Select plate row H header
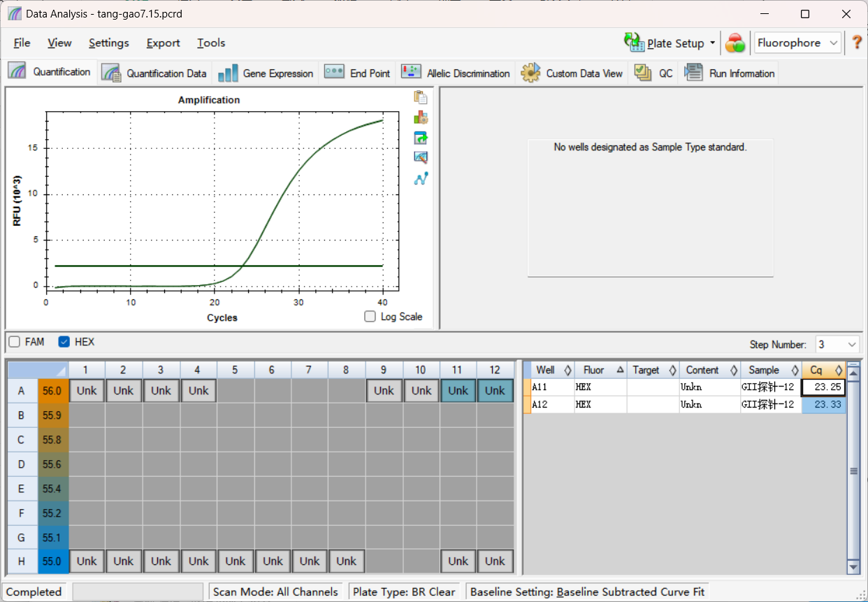The height and width of the screenshot is (602, 868). (x=21, y=561)
